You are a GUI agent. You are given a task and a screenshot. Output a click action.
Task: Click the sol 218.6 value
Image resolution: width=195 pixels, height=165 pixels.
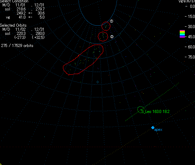[21, 9]
